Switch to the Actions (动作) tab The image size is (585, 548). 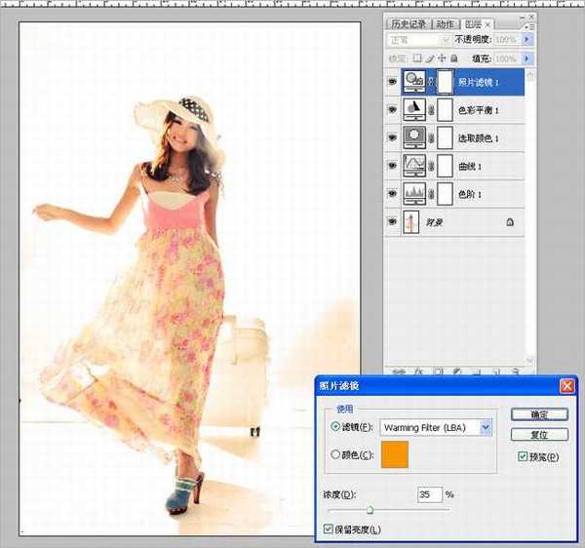[445, 24]
